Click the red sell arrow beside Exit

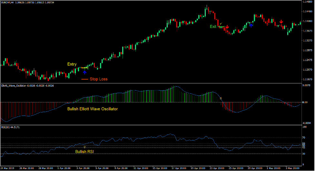point(227,27)
